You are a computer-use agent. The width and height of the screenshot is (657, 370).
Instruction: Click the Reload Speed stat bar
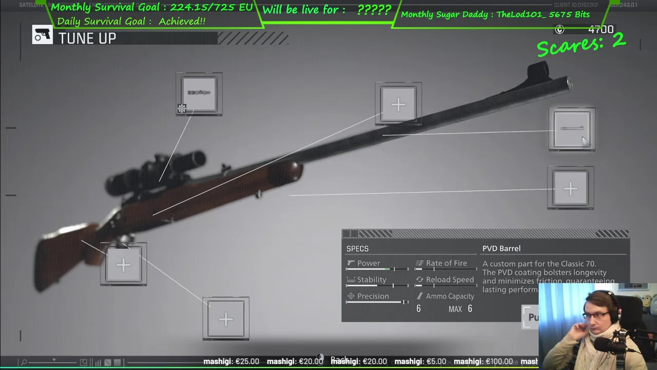[447, 286]
